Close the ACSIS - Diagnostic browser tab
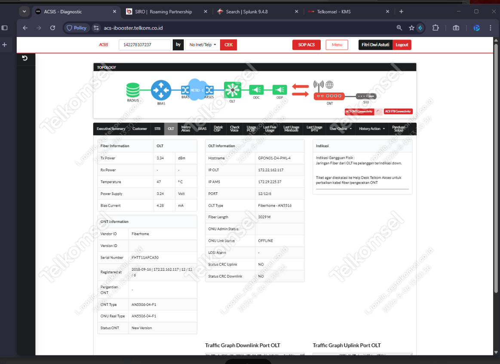Viewport: 500px width, 364px height. (x=114, y=12)
